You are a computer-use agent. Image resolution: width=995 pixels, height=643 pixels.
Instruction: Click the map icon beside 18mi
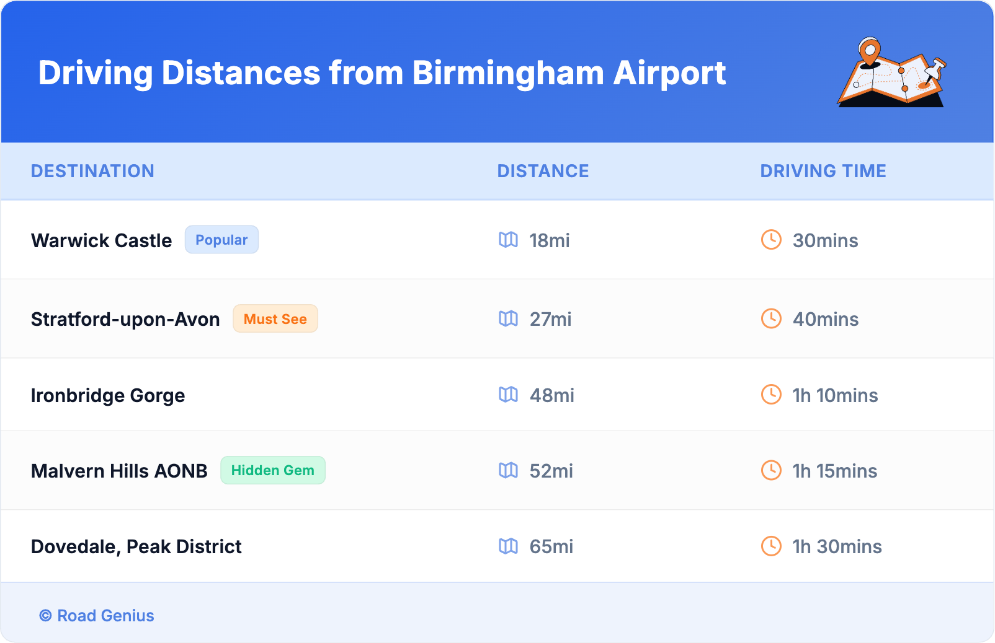click(508, 240)
